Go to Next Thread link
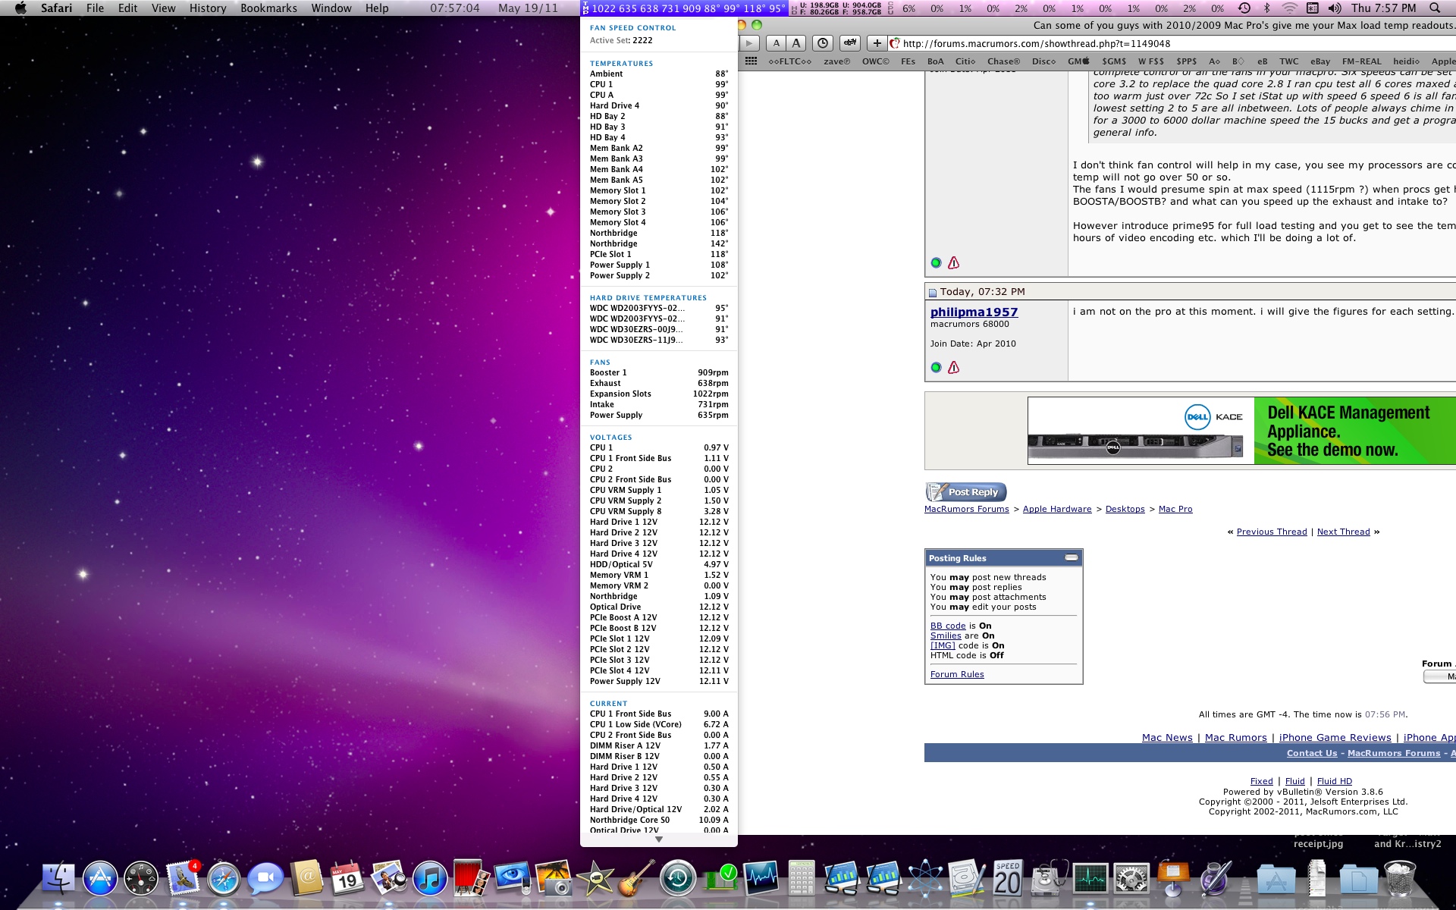The image size is (1456, 910). [1343, 532]
